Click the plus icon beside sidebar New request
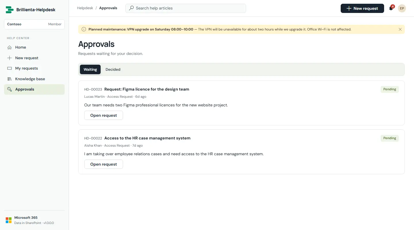This screenshot has width=414, height=230. (9, 58)
